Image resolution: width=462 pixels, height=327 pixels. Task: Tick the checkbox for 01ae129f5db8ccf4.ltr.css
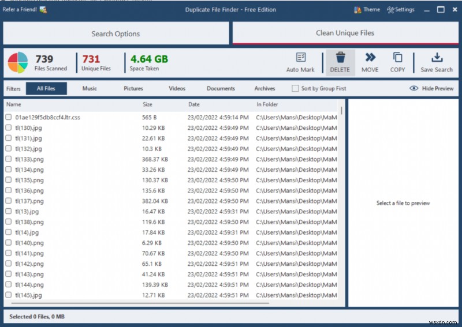pos(9,117)
